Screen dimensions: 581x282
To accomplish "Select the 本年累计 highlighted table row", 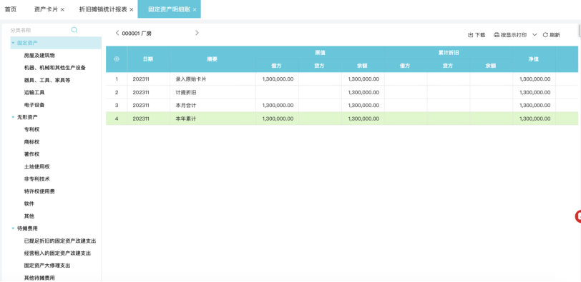I will (341, 119).
